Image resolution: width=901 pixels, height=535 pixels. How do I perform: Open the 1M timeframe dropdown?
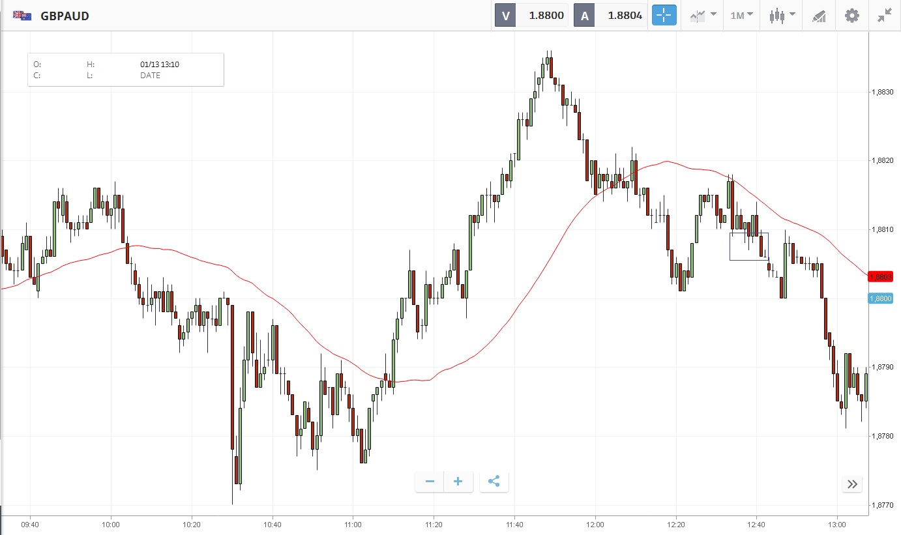(741, 16)
